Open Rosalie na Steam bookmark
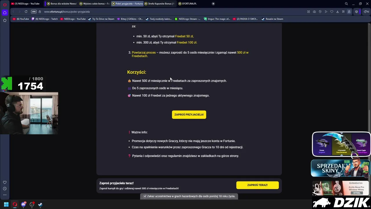 coord(272,19)
